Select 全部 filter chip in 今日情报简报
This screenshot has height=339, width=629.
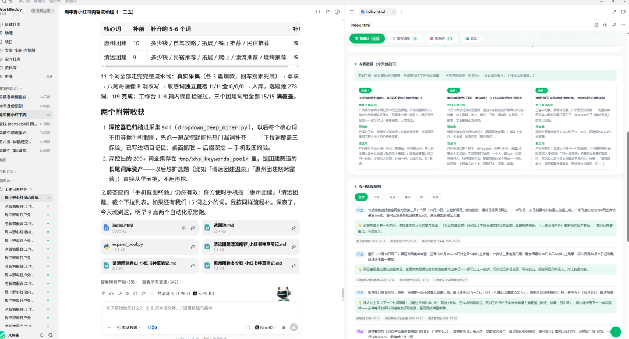coord(361,197)
